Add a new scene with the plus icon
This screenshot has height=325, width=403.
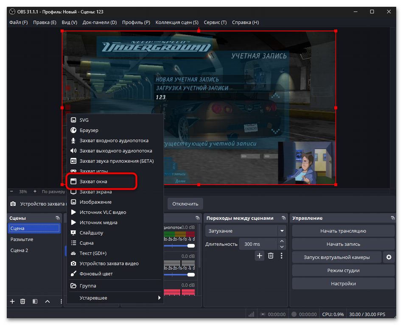click(12, 301)
